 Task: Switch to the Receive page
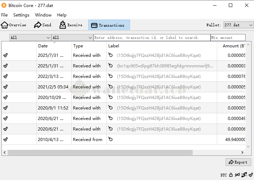click(x=71, y=25)
